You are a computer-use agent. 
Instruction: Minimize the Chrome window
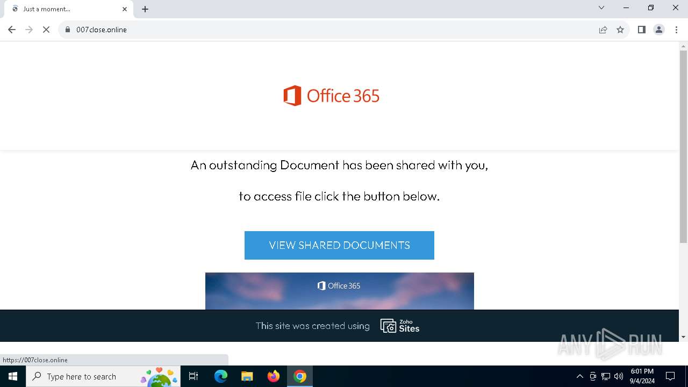click(626, 8)
